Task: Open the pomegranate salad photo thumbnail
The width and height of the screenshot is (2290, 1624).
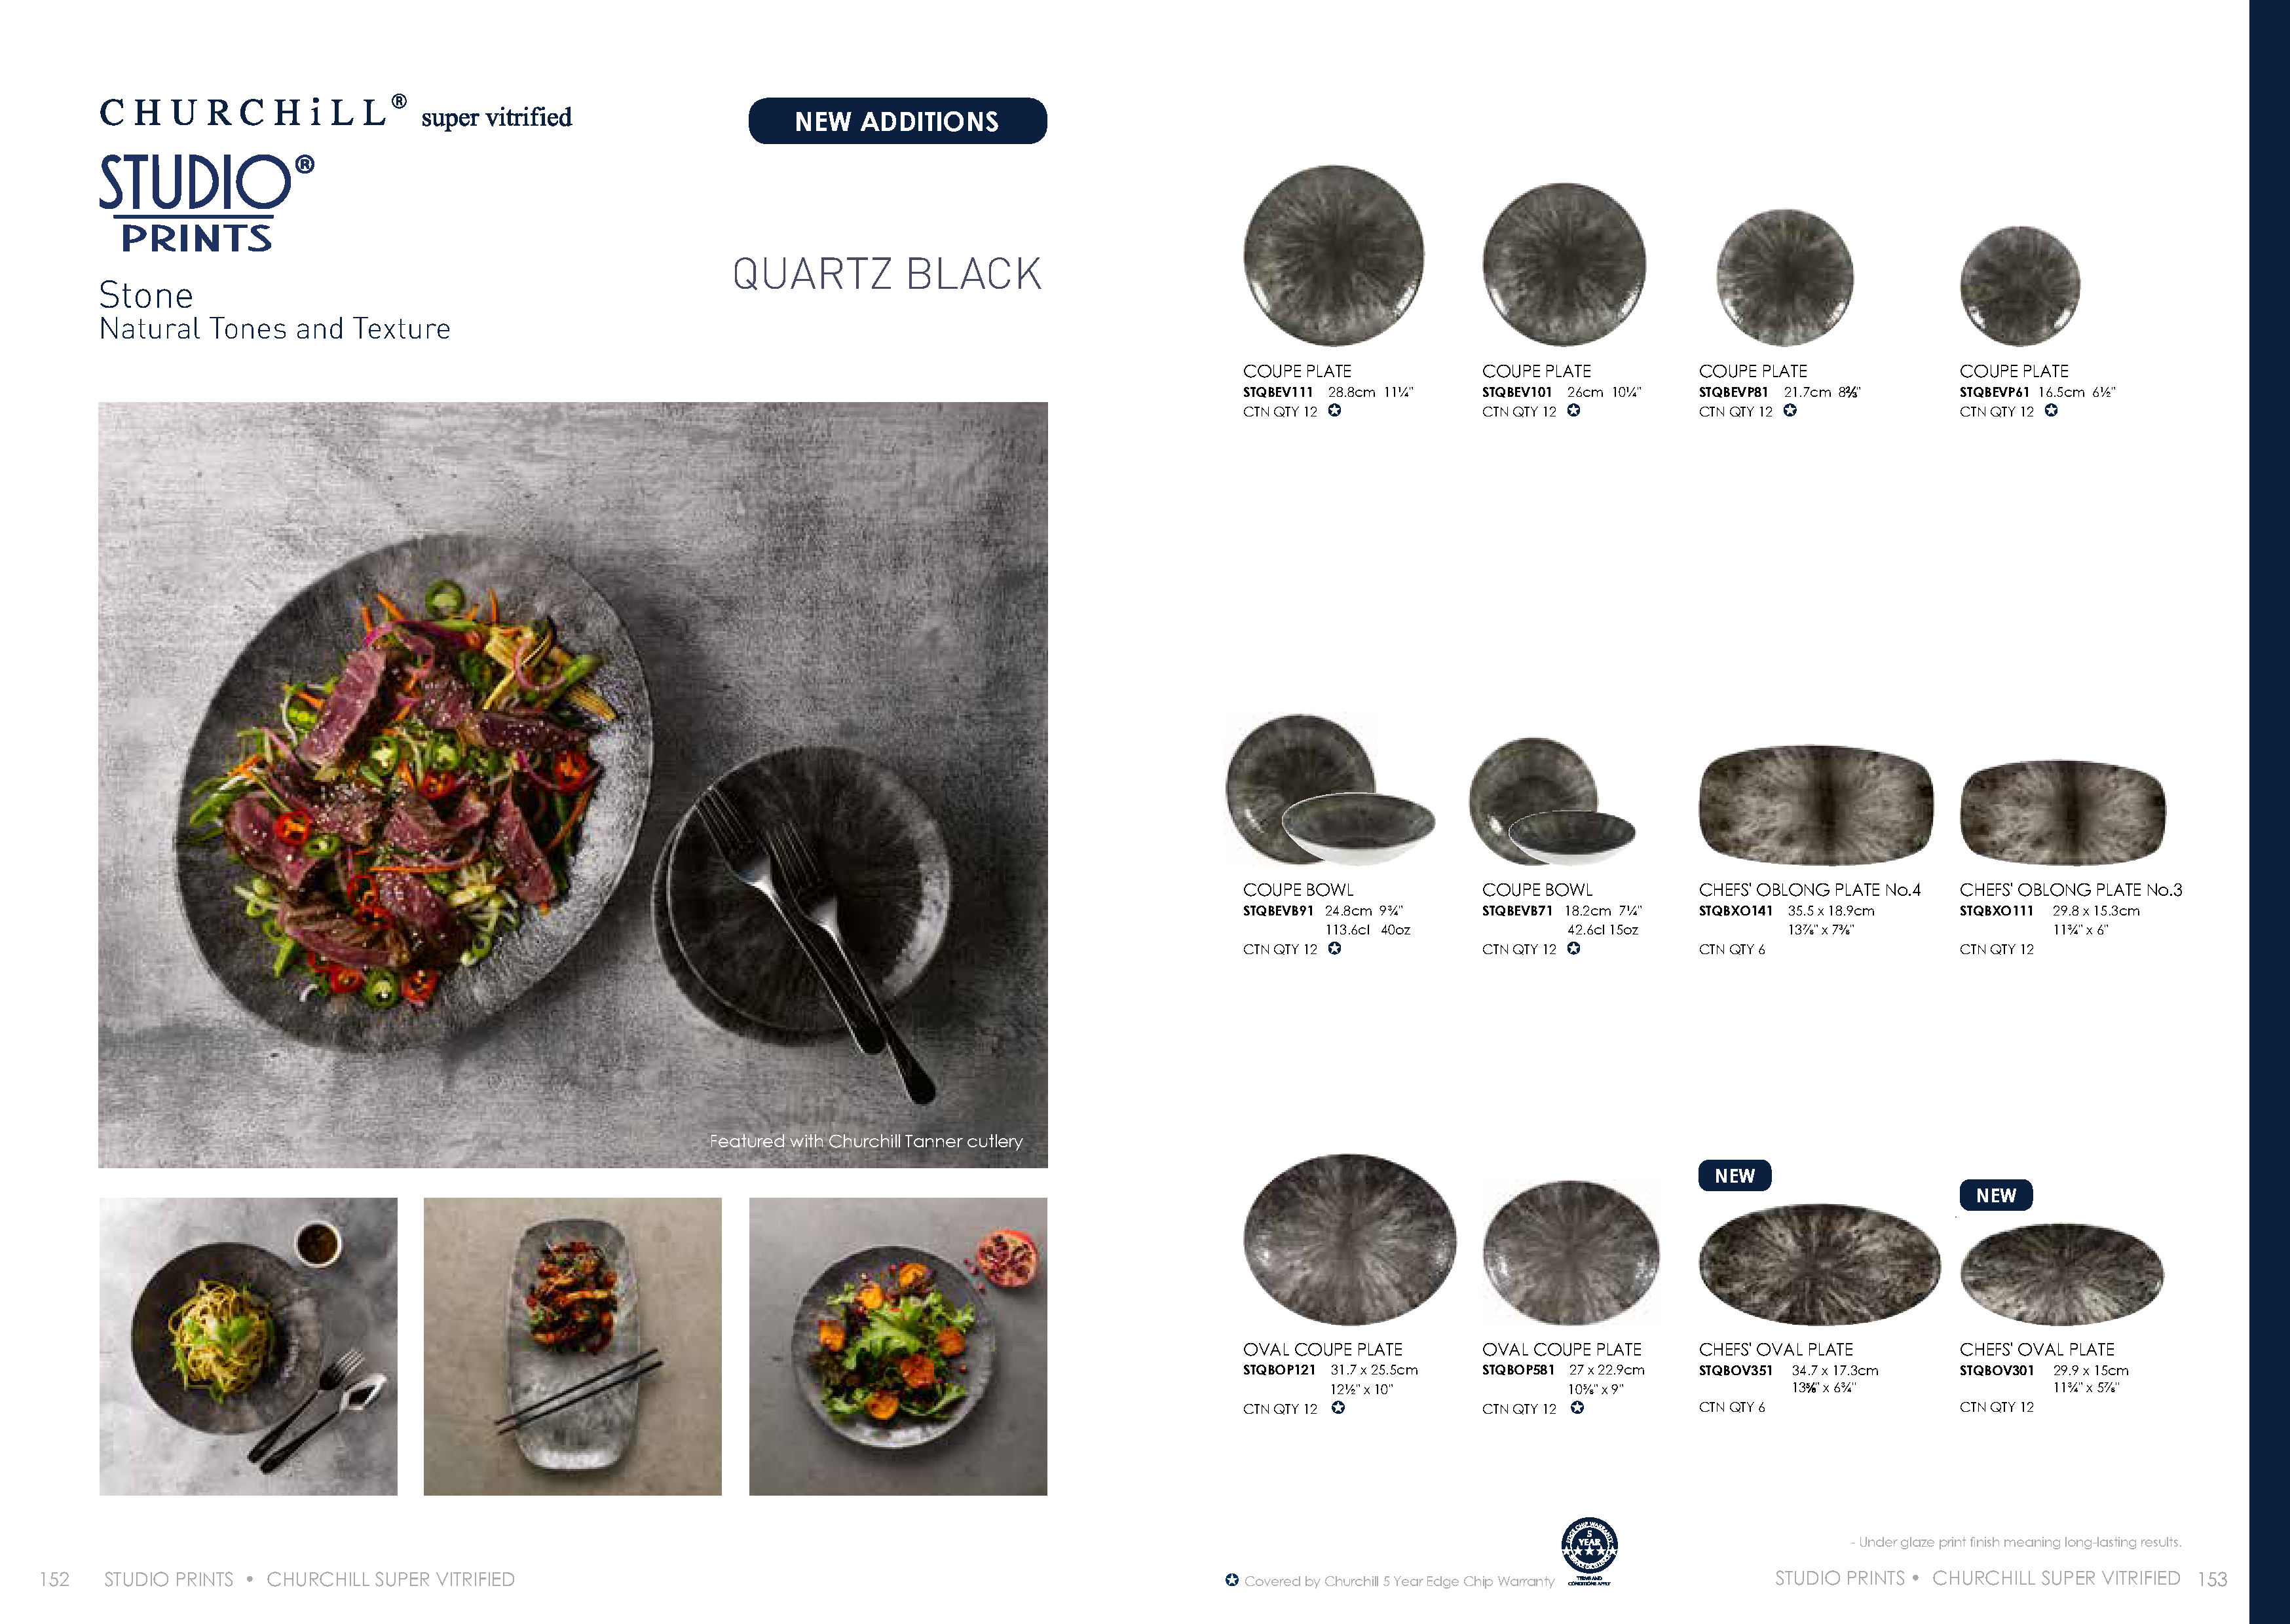Action: [x=898, y=1346]
